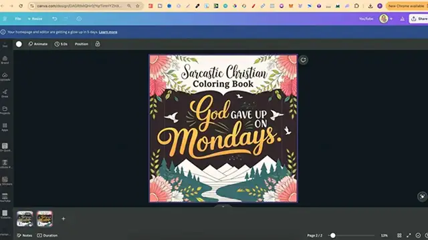Image resolution: width=428 pixels, height=240 pixels.
Task: Click the cloud save status icon
Action: [x=79, y=19]
